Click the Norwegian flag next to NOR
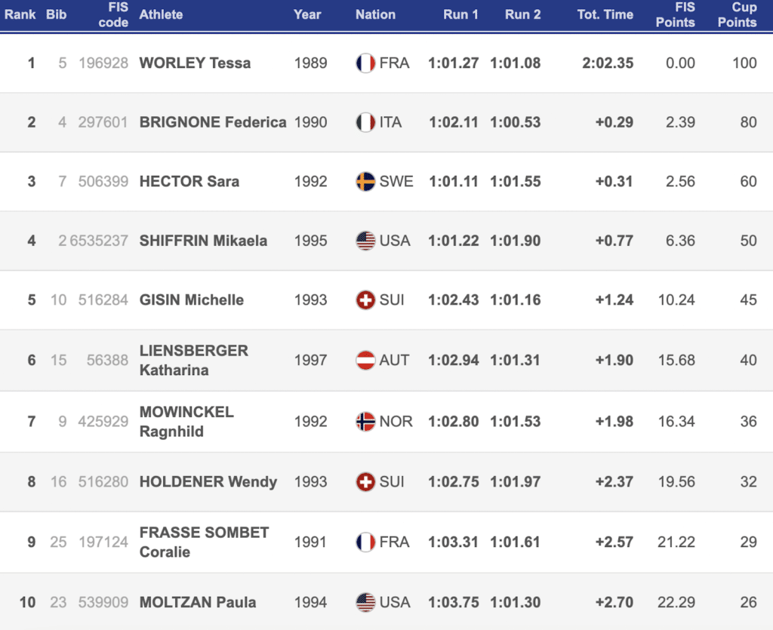This screenshot has height=630, width=773. (x=365, y=422)
